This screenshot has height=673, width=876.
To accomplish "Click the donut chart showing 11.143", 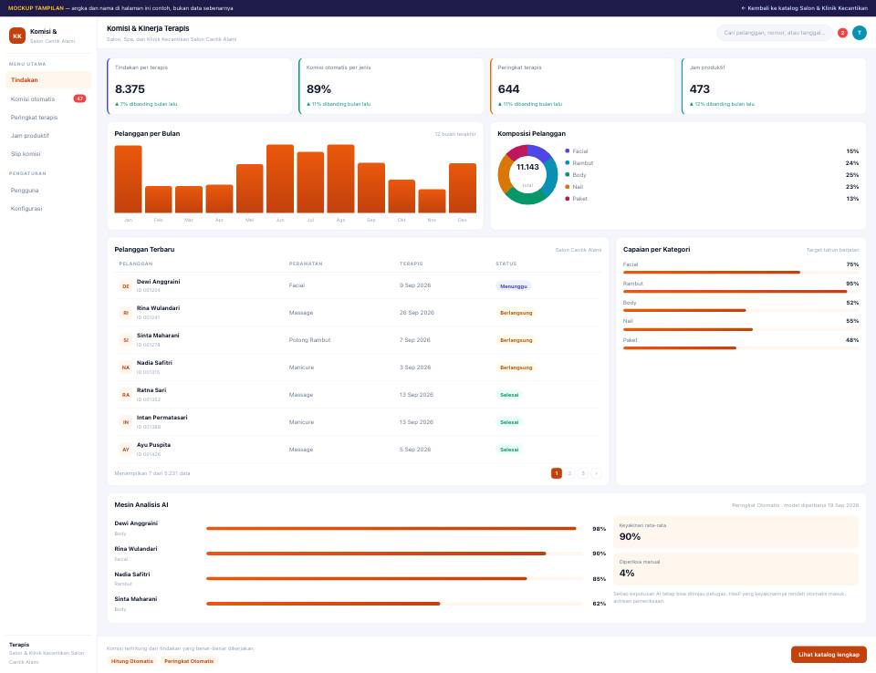I will (x=527, y=174).
